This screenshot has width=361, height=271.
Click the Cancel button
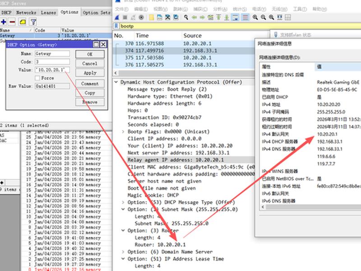(x=90, y=64)
